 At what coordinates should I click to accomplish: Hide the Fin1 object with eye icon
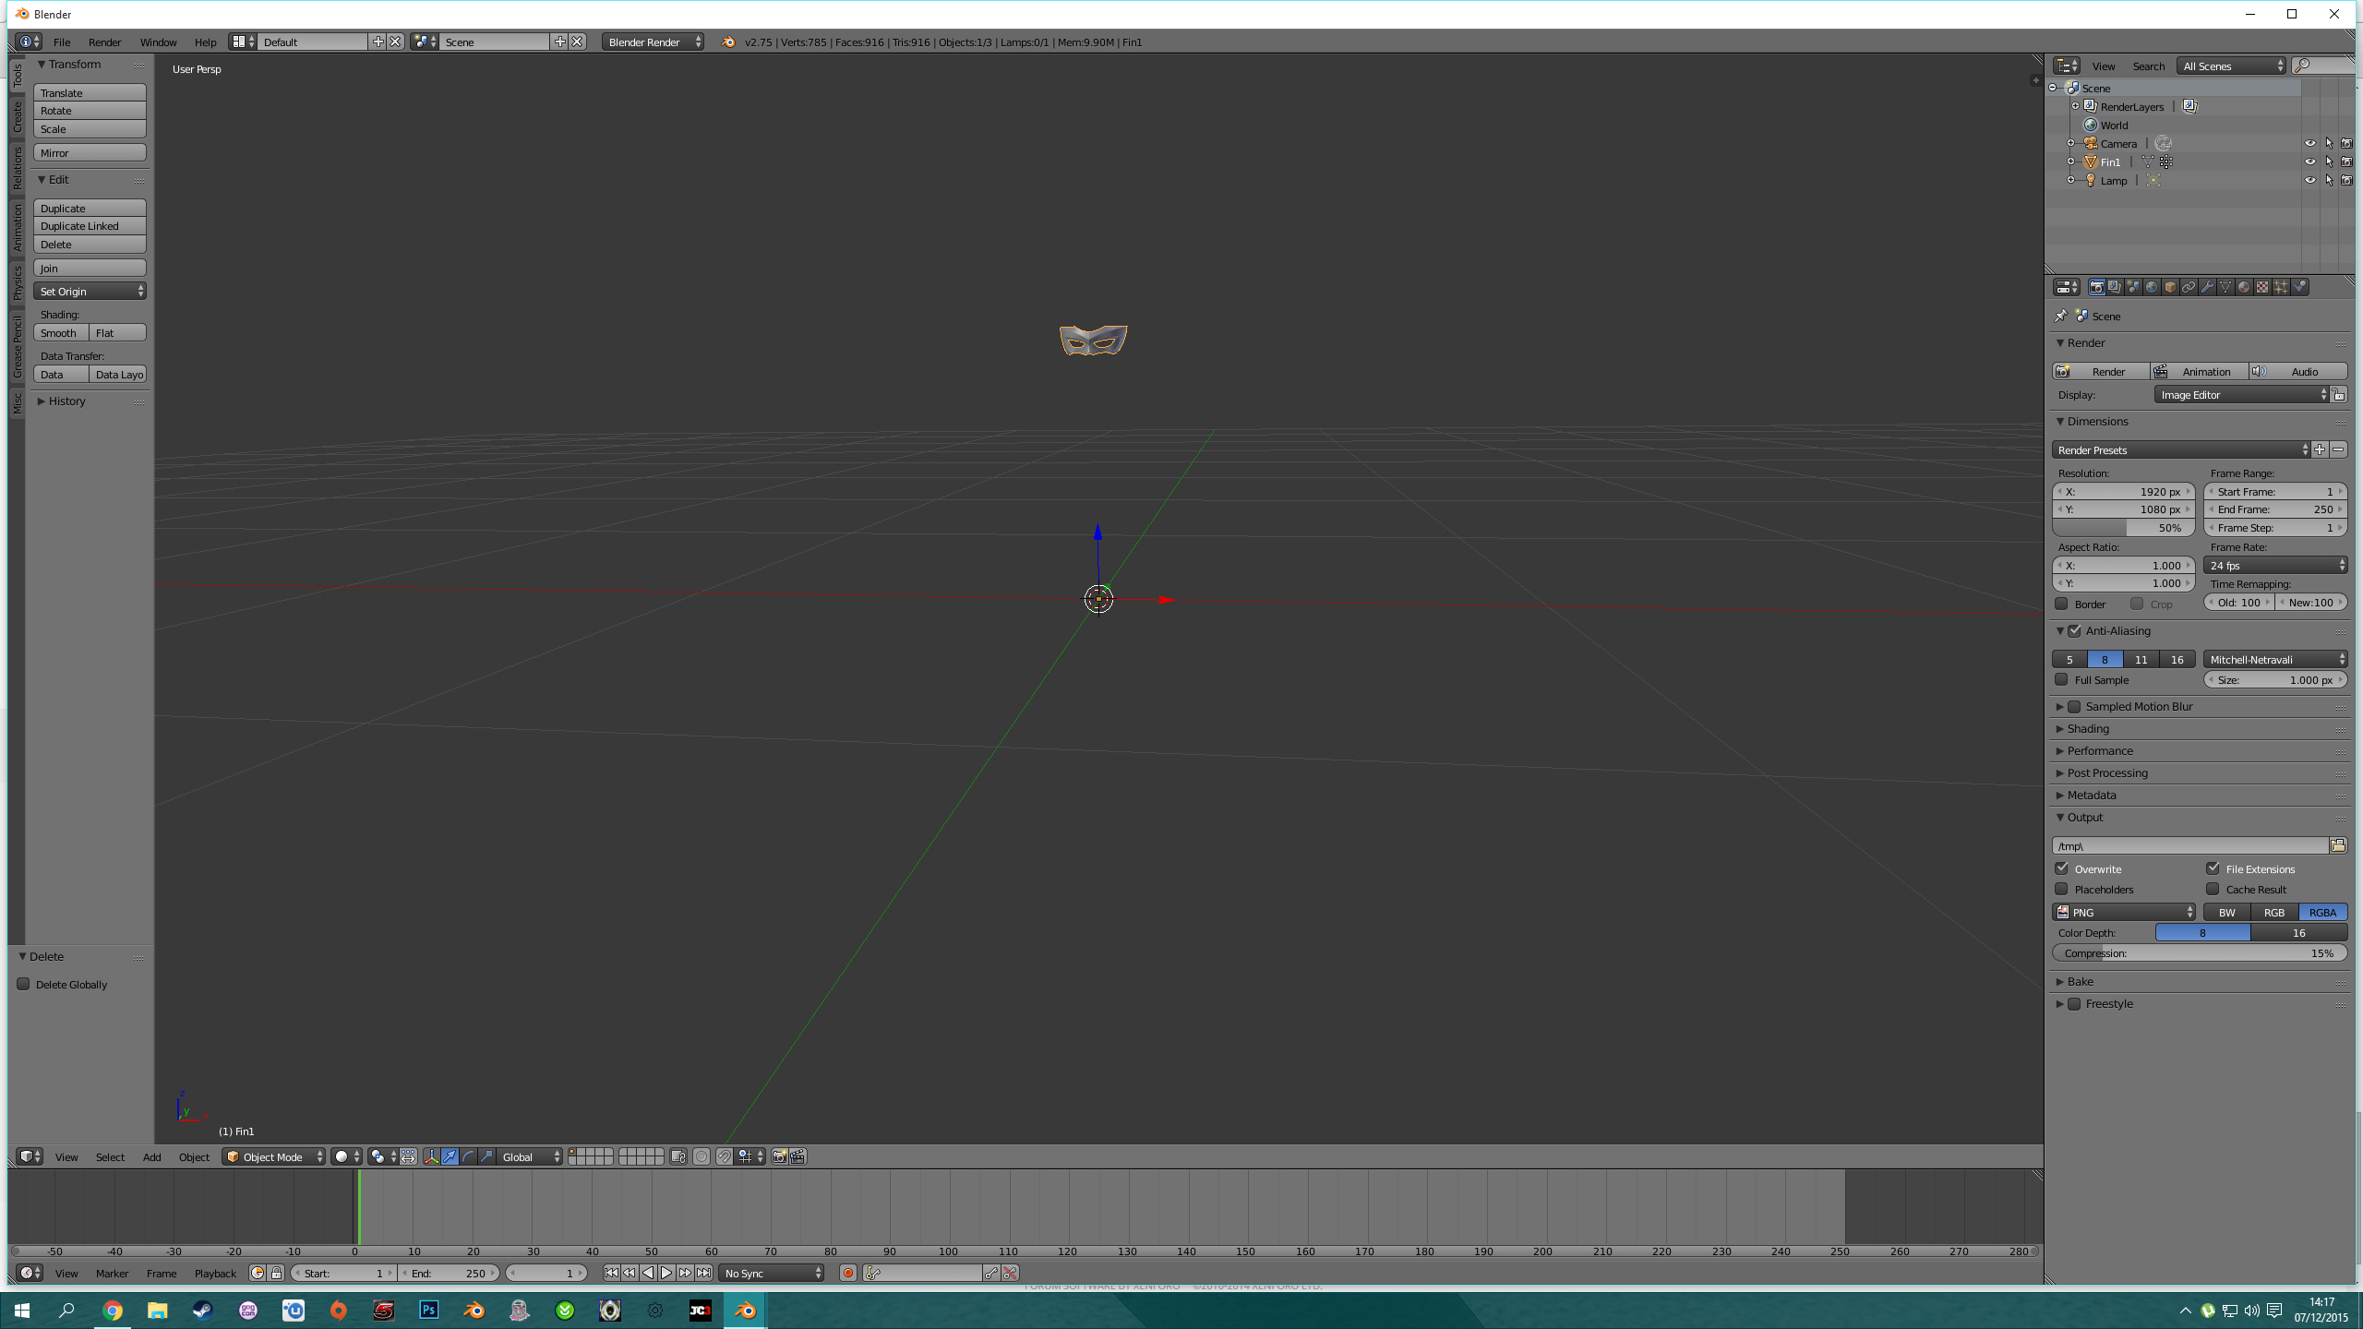(2309, 162)
